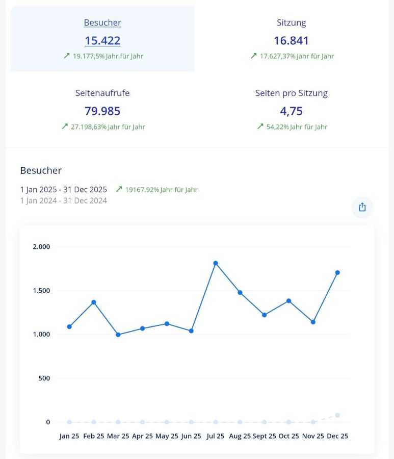Click the Dec 25 blue data point
This screenshot has height=459, width=394.
337,272
